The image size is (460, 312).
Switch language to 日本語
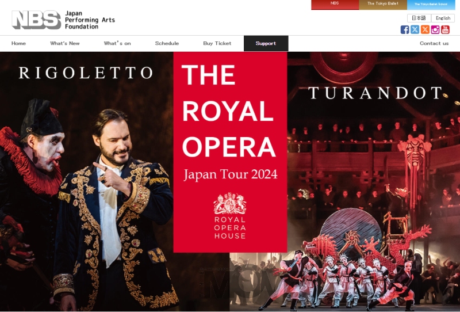[x=419, y=18]
